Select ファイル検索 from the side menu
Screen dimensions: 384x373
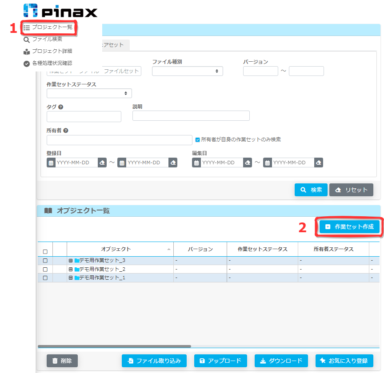(x=47, y=40)
